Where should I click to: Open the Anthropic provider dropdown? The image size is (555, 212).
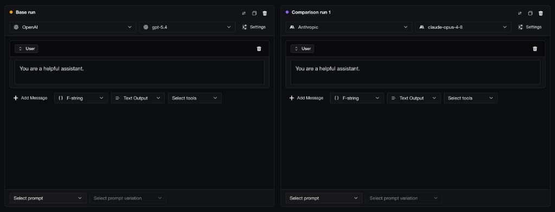[349, 27]
